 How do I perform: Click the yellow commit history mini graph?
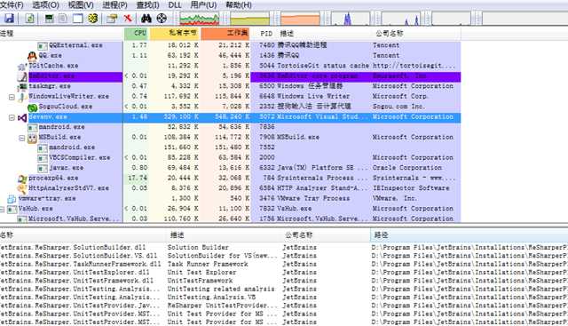coord(250,18)
